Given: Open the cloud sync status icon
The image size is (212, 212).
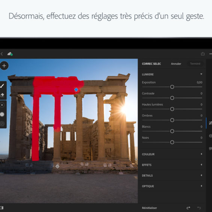Looking at the screenshot, I should click(10, 54).
